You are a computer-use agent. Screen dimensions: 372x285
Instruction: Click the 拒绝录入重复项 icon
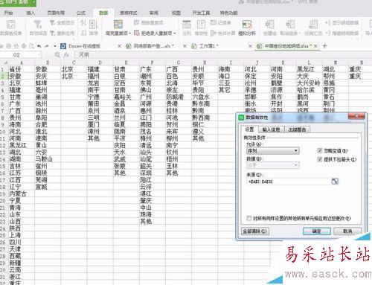[x=136, y=33]
